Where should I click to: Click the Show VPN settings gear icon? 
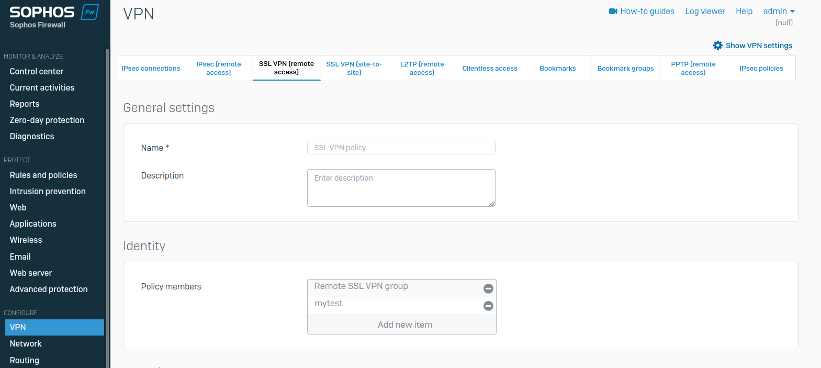click(717, 46)
